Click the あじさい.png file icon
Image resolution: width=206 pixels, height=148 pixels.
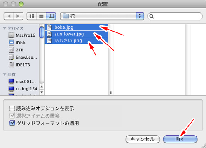(x=49, y=41)
